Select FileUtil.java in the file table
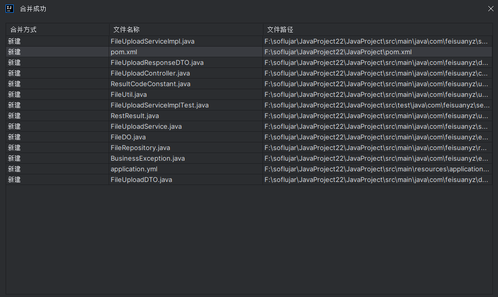The width and height of the screenshot is (498, 297). pos(128,94)
